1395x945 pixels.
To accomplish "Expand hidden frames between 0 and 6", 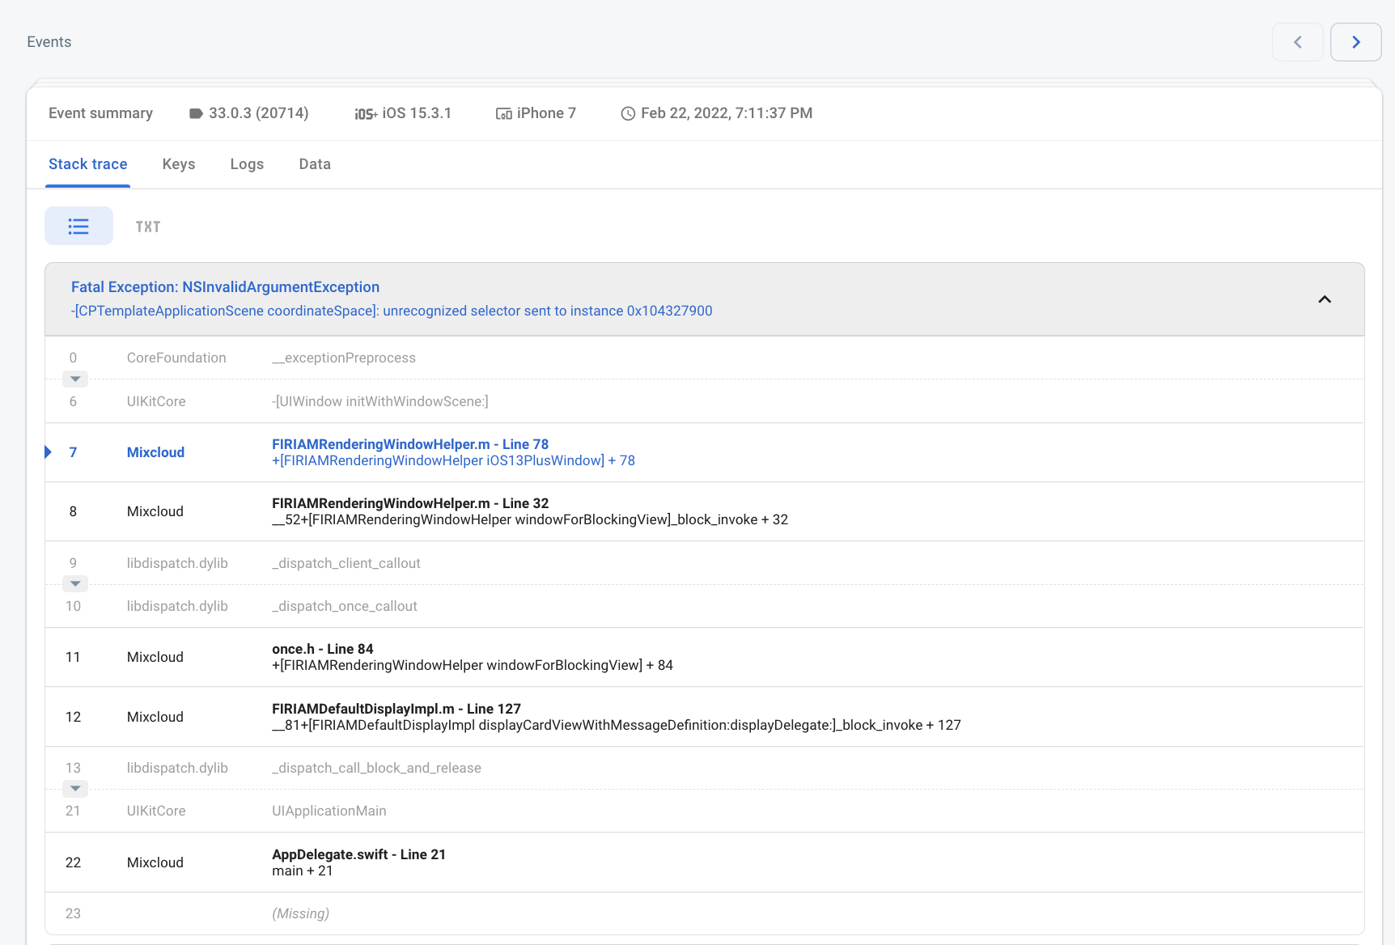I will coord(75,379).
